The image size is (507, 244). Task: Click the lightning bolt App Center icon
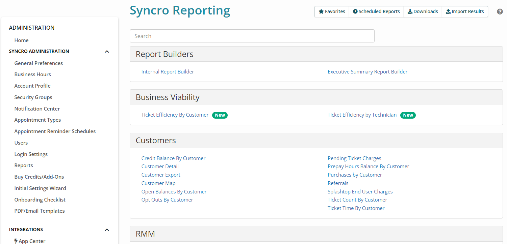pyautogui.click(x=16, y=241)
